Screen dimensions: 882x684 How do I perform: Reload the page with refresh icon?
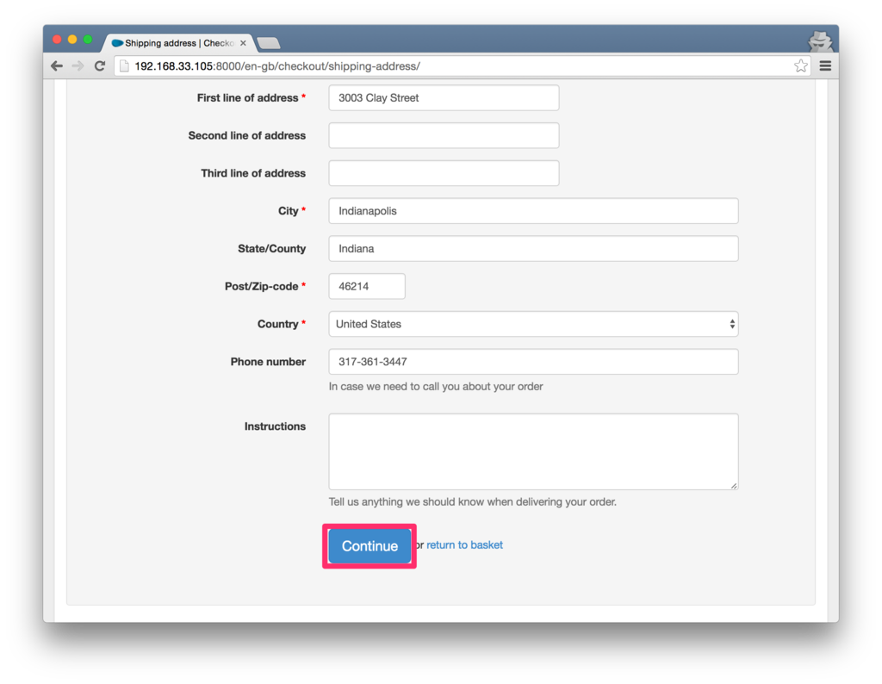(x=100, y=65)
